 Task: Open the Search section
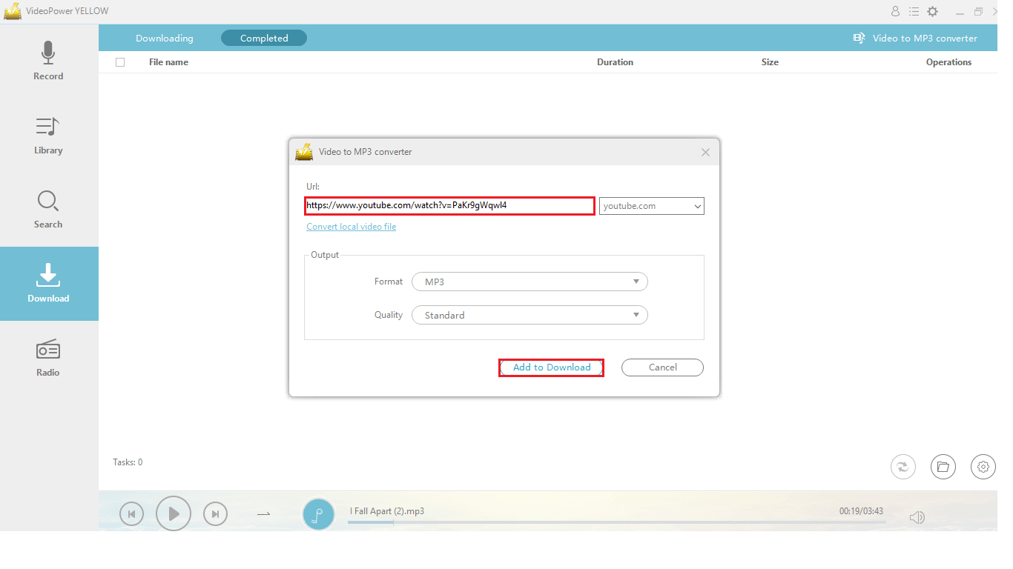pos(48,210)
